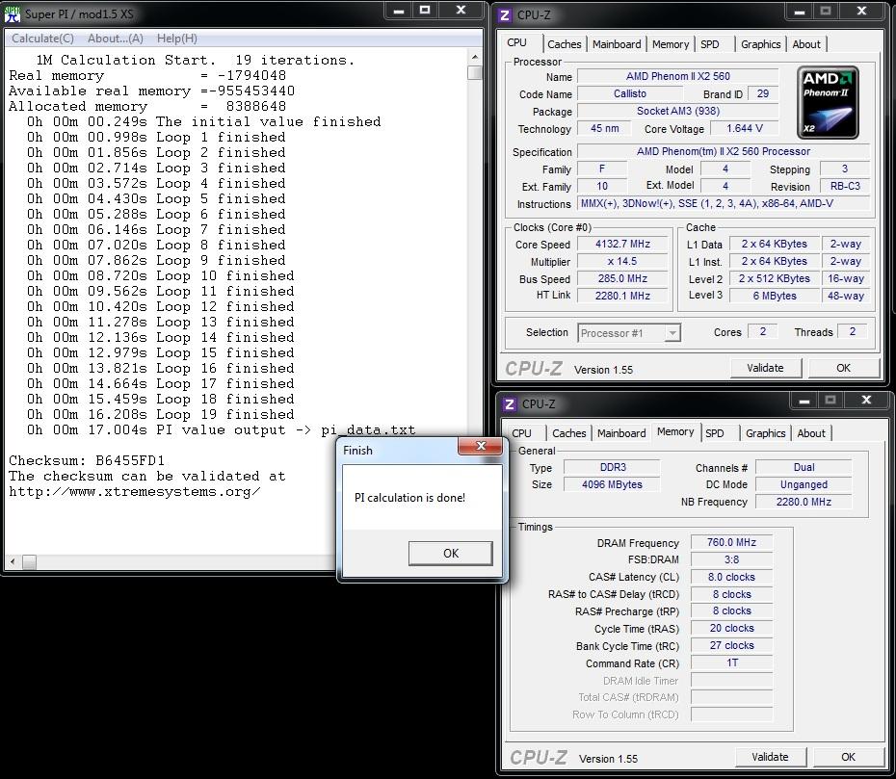Screen dimensions: 896x779
Task: Click the memory Size value 4096 MBytes
Action: (x=612, y=484)
